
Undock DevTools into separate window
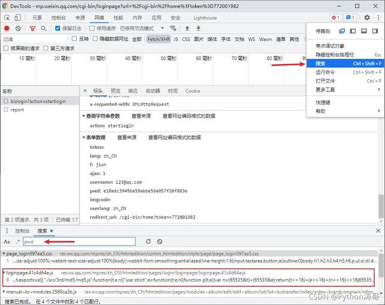(342, 31)
